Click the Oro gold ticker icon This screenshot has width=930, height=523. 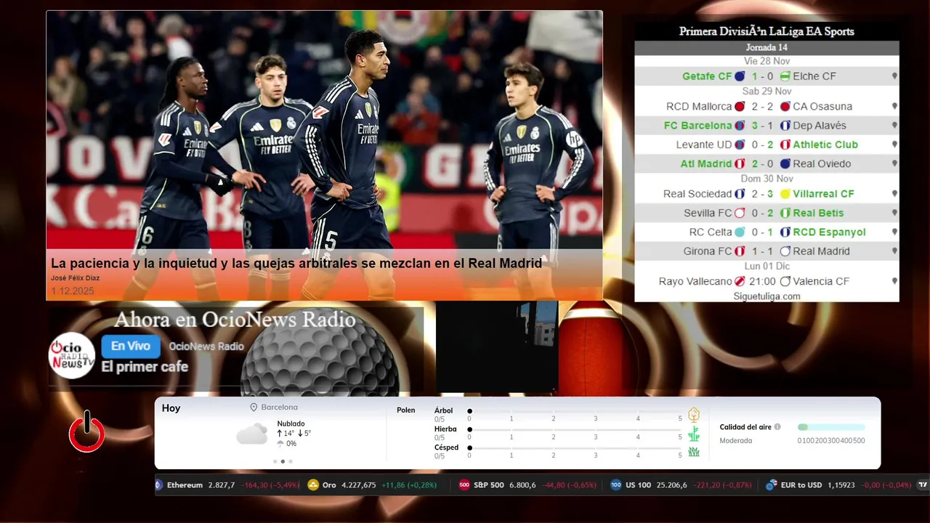(313, 485)
